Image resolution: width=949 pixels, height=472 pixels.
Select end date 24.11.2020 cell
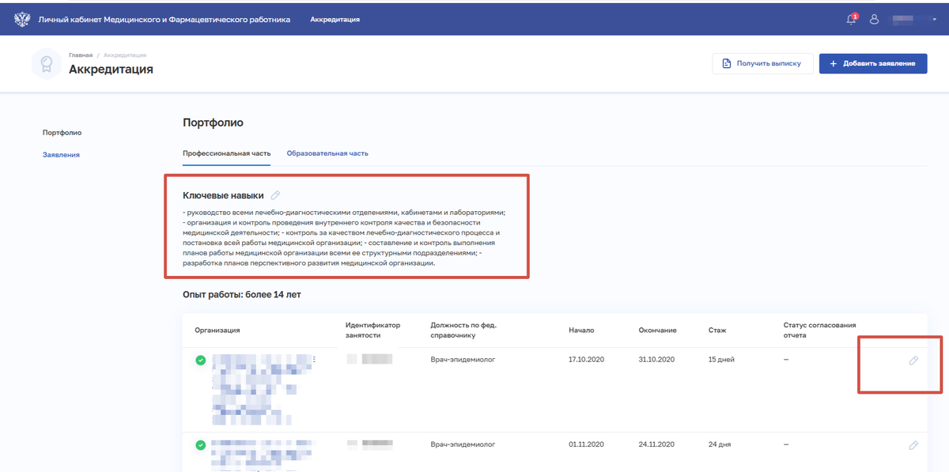[657, 444]
